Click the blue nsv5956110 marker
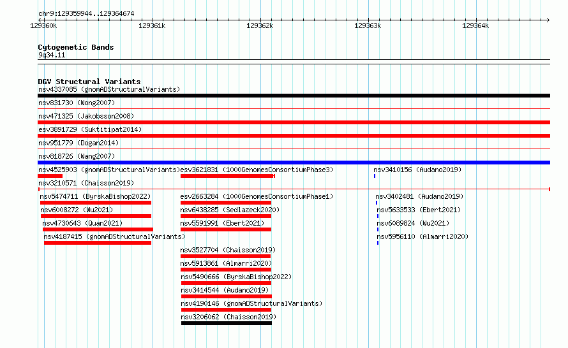This screenshot has height=348, width=568. point(378,243)
